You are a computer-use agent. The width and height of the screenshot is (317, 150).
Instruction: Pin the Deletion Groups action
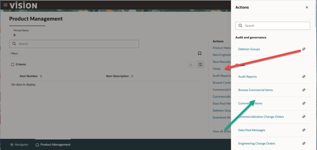pos(304,49)
